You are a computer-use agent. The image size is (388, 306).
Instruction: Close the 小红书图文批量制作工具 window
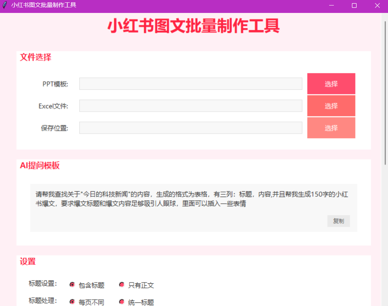[x=377, y=5]
